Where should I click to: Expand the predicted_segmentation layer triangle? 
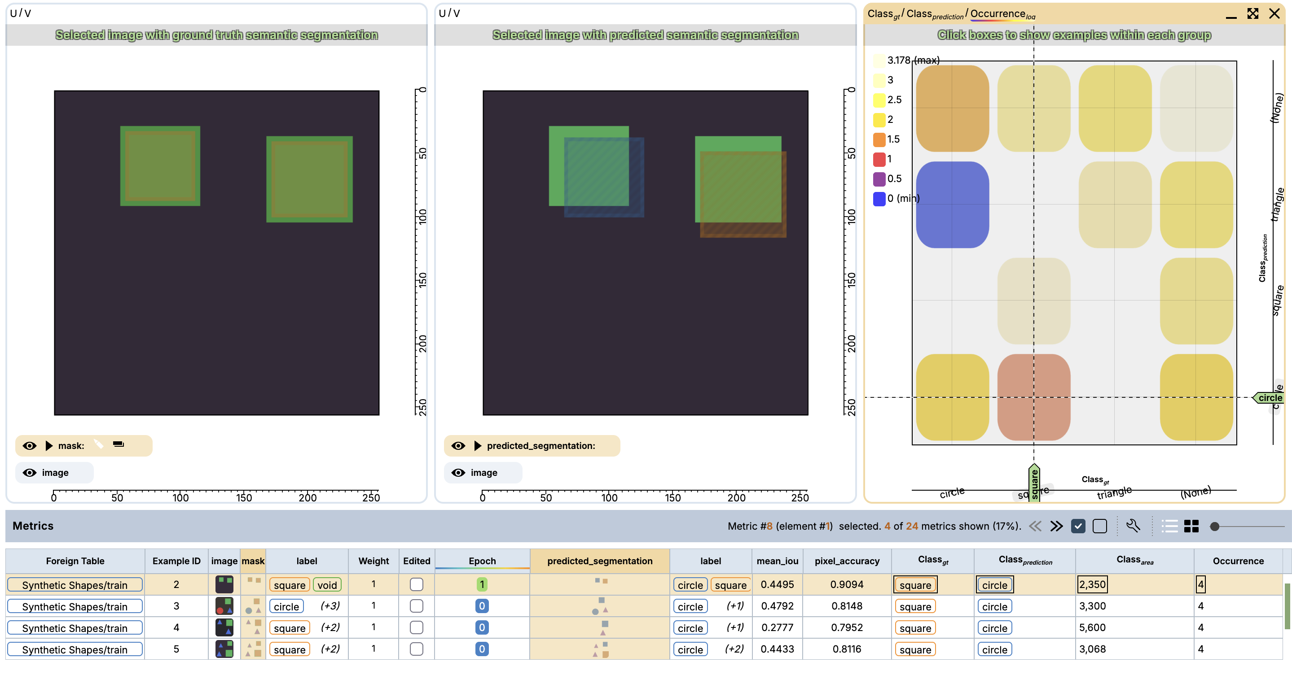(x=478, y=445)
